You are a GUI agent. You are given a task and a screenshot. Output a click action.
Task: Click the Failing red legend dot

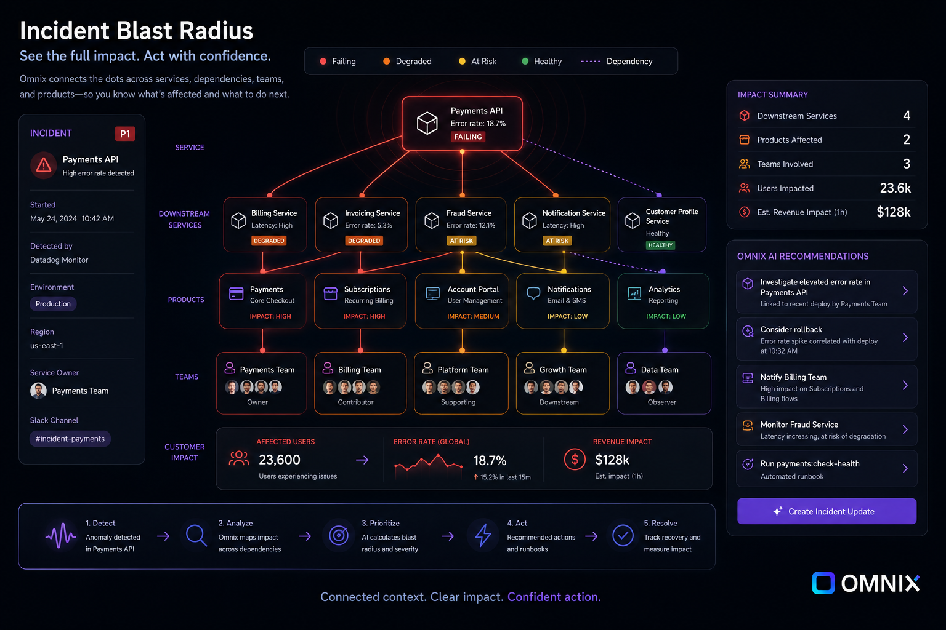coord(323,61)
